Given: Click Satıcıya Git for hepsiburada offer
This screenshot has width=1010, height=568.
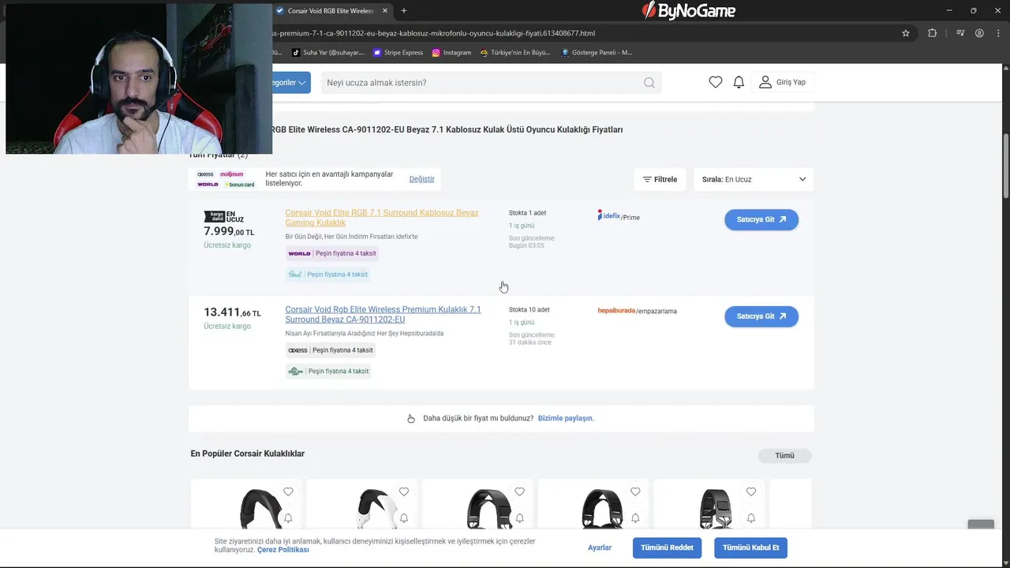Looking at the screenshot, I should [x=761, y=316].
